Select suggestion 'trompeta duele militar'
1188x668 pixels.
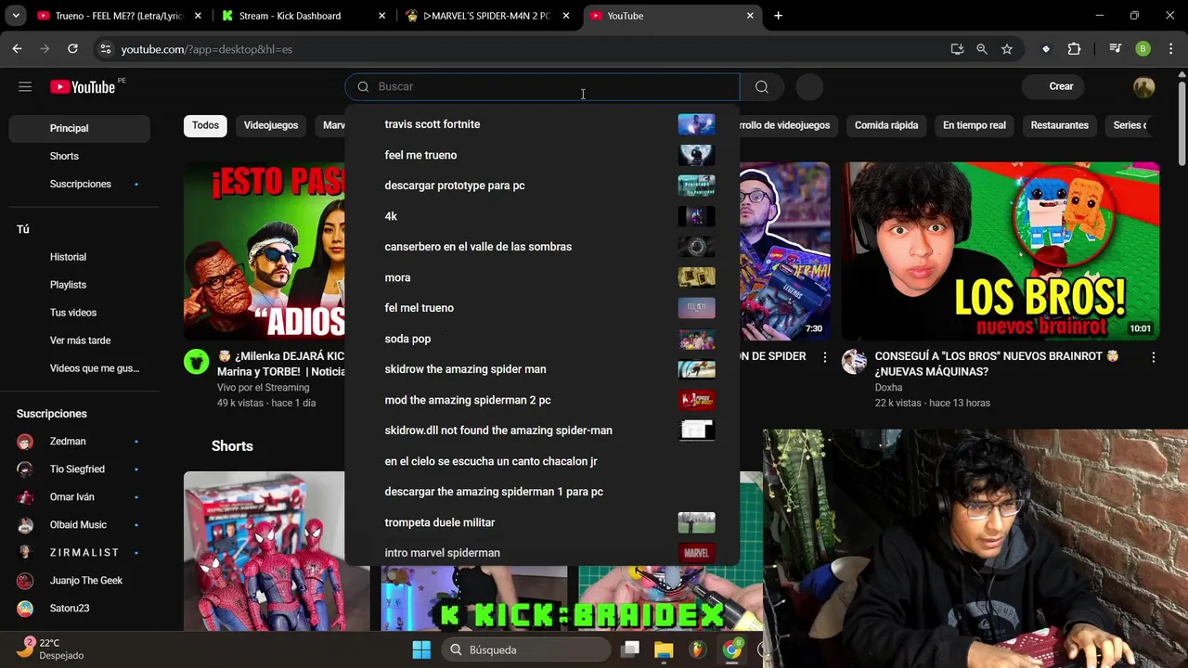(542, 522)
